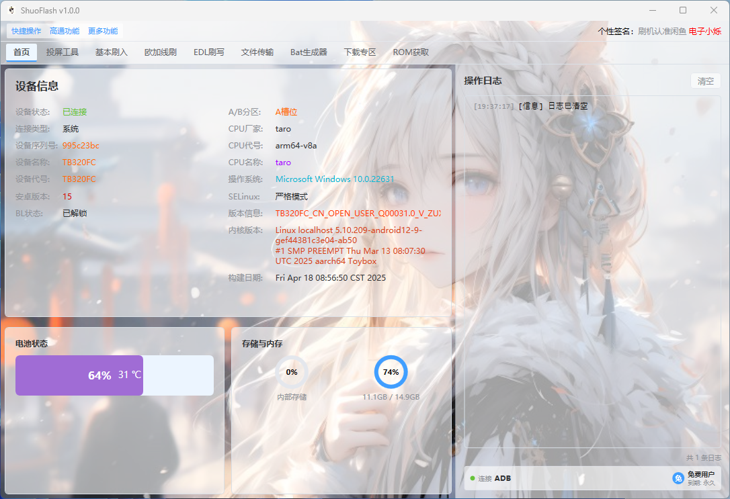This screenshot has height=499, width=730.
Task: Open the ROM获取 tab
Action: (x=411, y=52)
